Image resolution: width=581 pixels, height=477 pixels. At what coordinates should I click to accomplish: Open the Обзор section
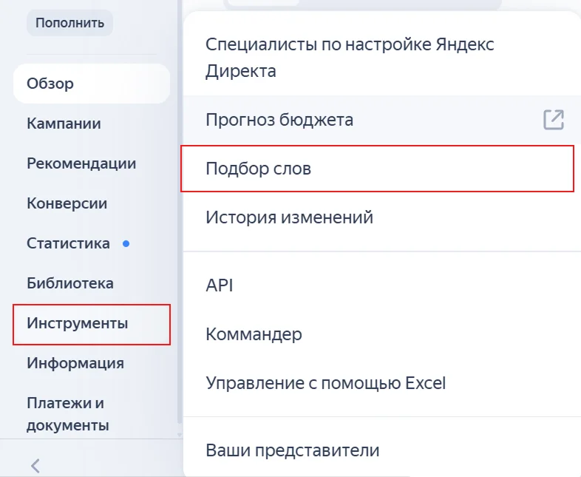click(x=50, y=84)
